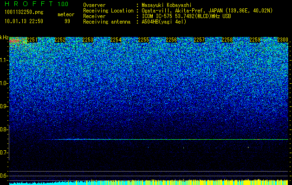
Task: Click the 2251 time marker
Action: point(32,40)
